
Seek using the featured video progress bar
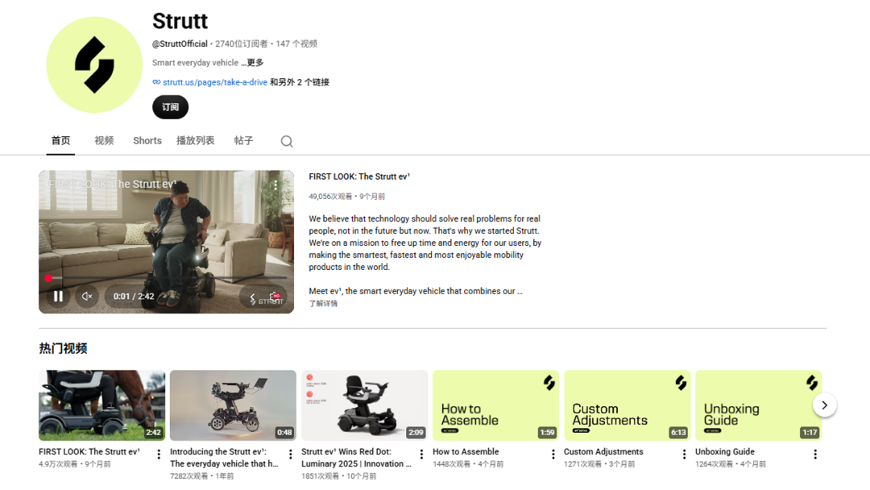tap(167, 278)
